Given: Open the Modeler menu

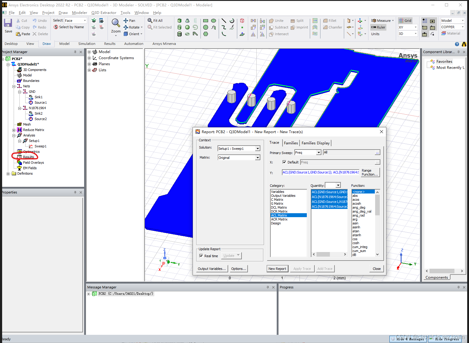Looking at the screenshot, I should pyautogui.click(x=80, y=13).
